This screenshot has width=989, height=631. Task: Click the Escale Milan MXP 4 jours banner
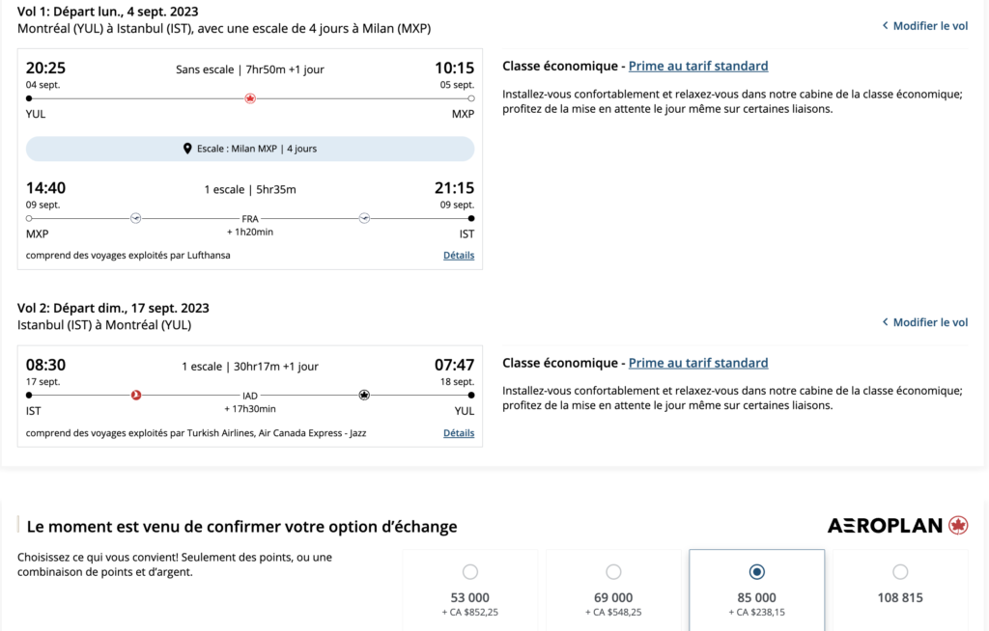coord(250,149)
